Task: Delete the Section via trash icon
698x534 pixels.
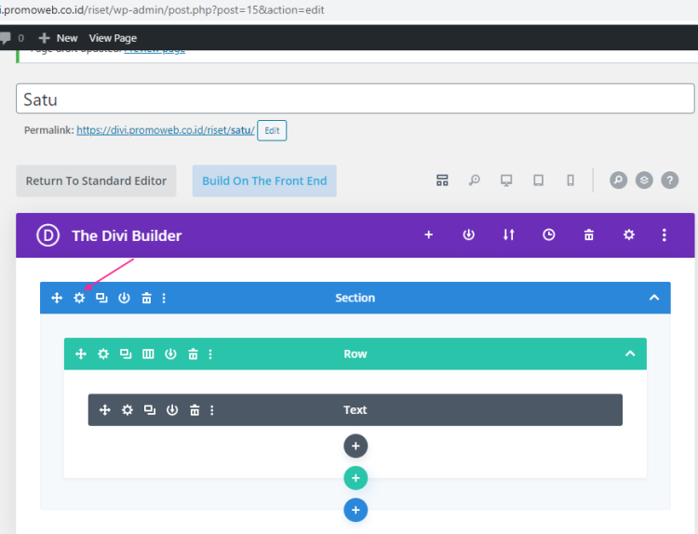Action: [x=146, y=298]
